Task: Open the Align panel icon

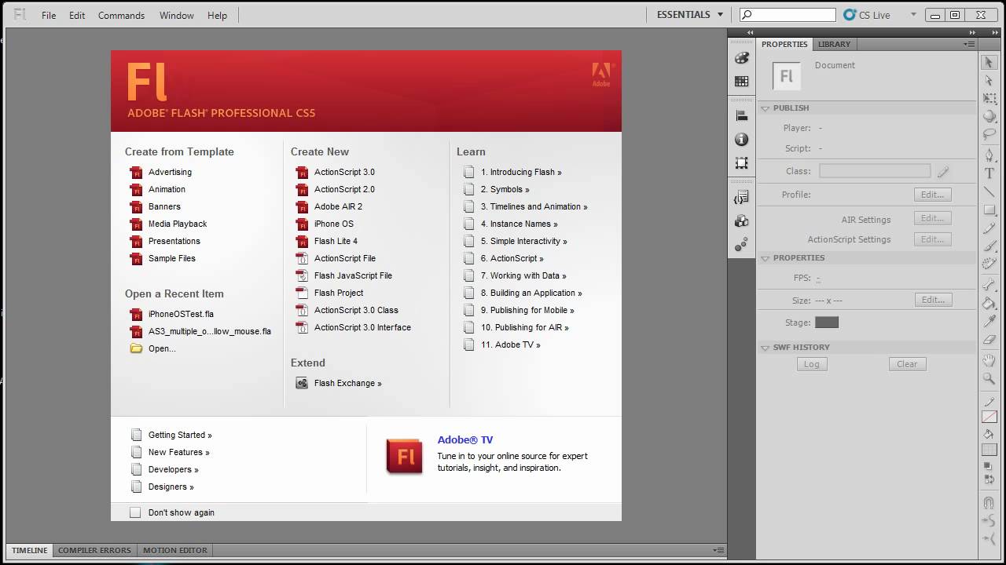Action: [741, 115]
